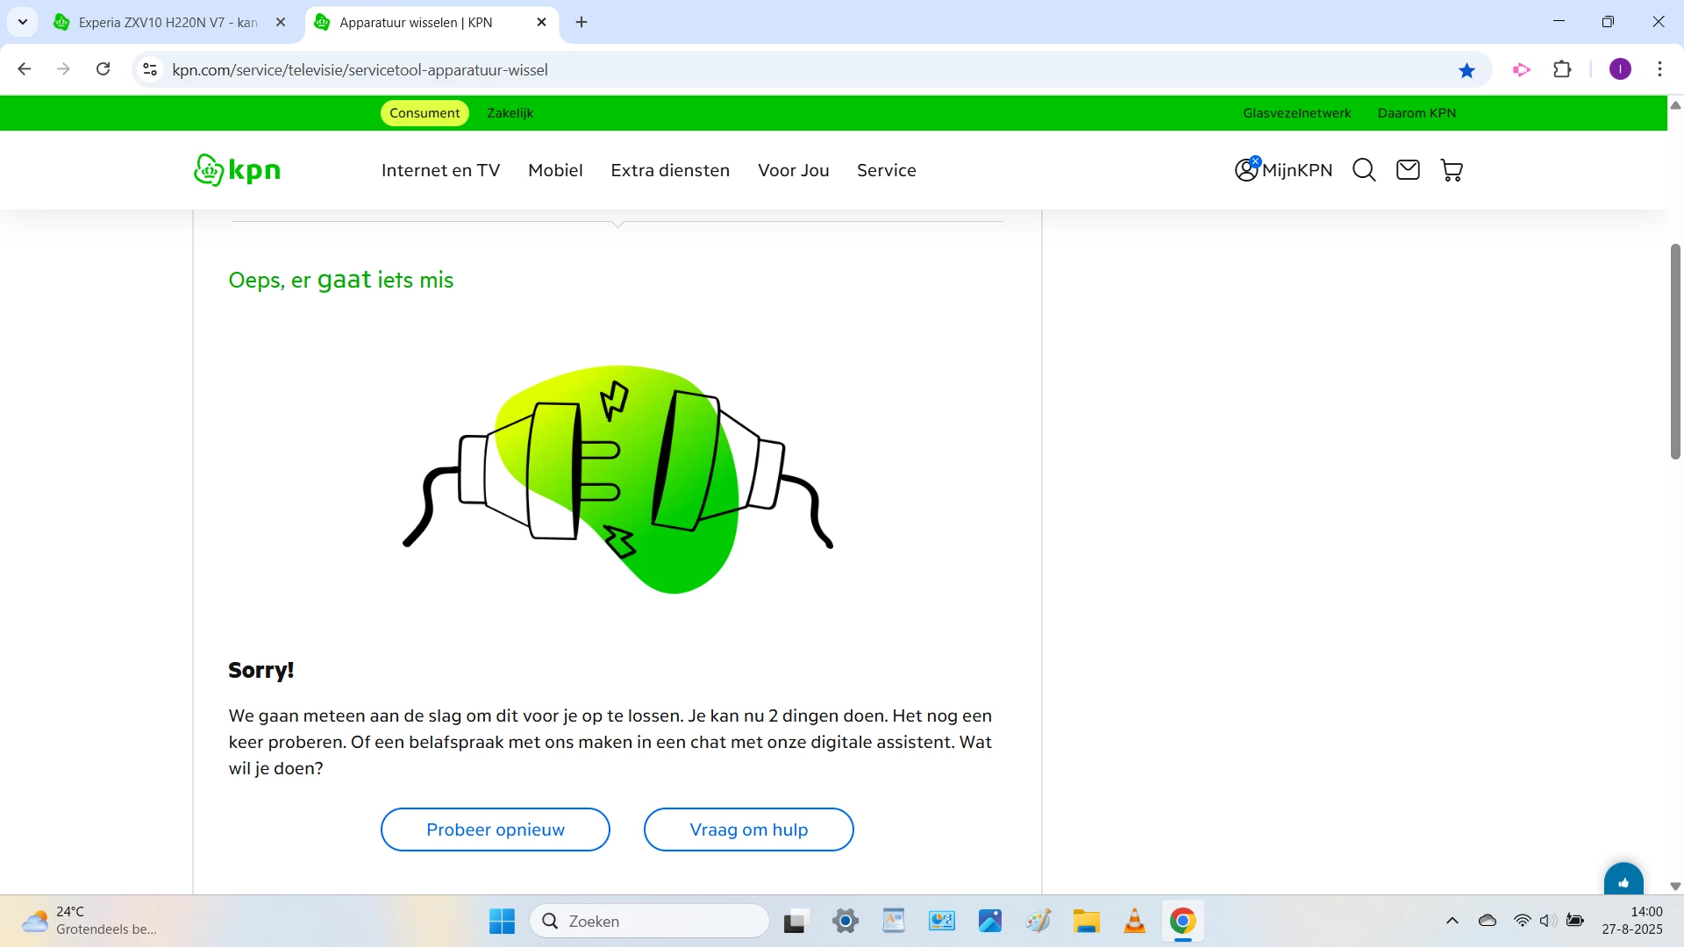Show hidden system tray icons chevron

pos(1452,921)
